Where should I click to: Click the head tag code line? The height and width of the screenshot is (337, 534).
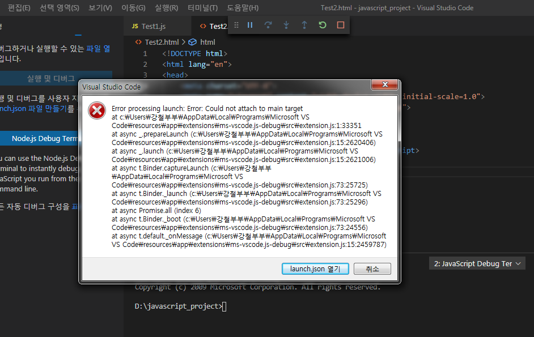[x=175, y=75]
